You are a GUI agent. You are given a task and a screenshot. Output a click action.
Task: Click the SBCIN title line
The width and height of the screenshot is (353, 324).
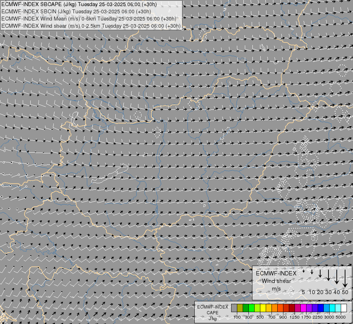[76, 12]
